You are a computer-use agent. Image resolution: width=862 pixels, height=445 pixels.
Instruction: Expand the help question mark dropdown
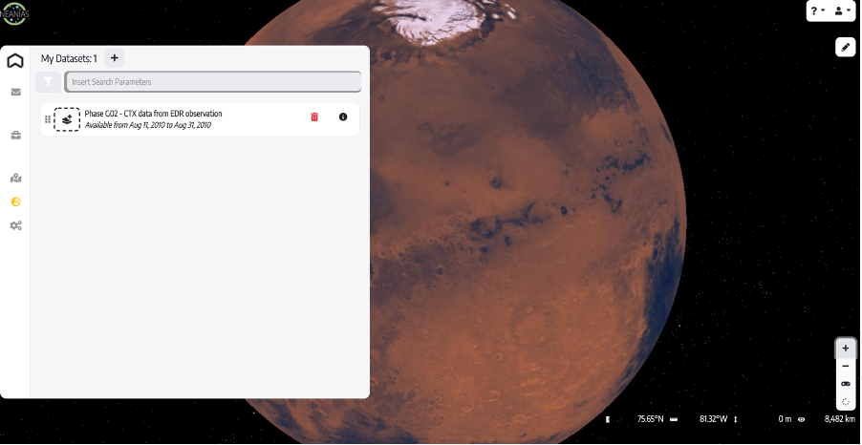click(817, 11)
